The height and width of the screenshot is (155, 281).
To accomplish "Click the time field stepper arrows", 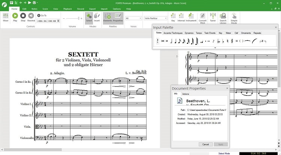I will 58,21.
